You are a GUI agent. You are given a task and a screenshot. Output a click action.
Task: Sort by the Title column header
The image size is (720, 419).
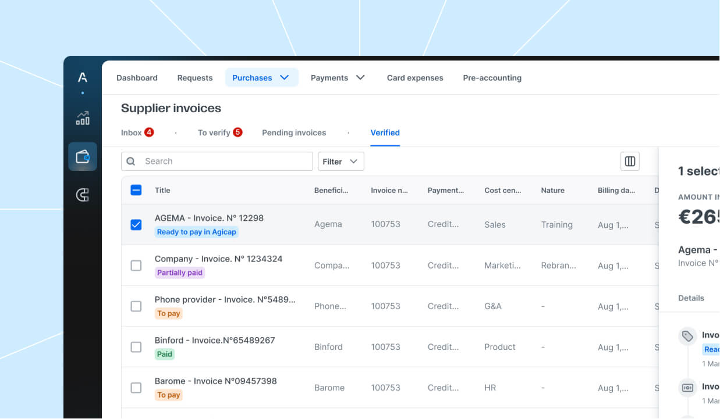(x=162, y=190)
